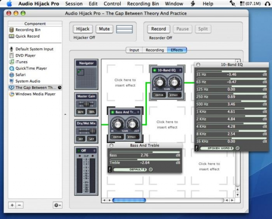The width and height of the screenshot is (272, 219).
Task: Click the Windows Media Player icon
Action: (12, 94)
